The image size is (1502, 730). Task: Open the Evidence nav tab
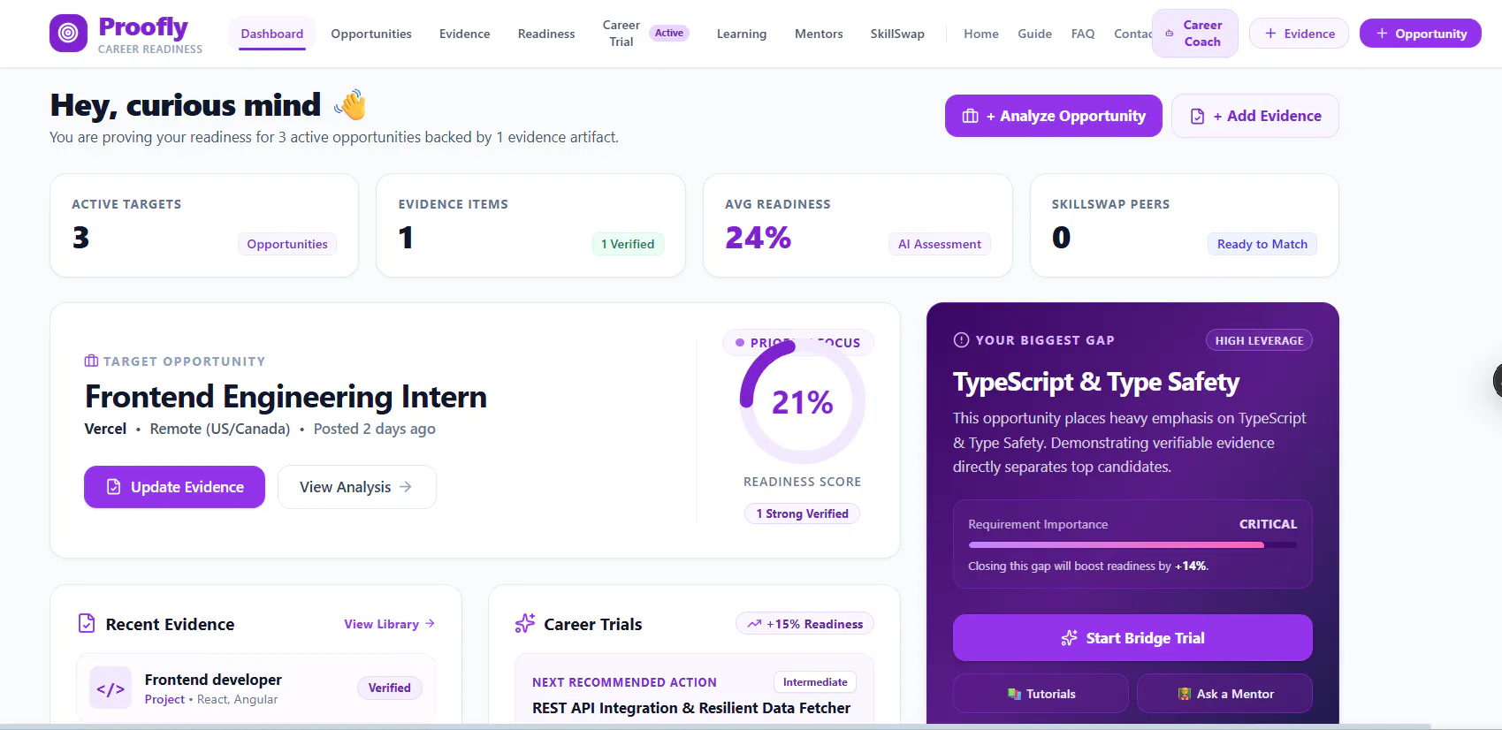(465, 34)
